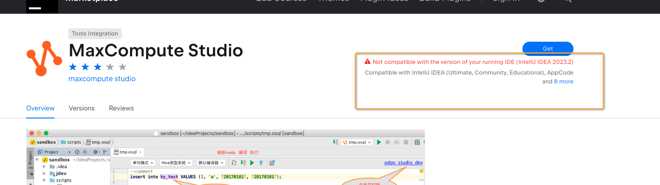
Task: Click the green Run icon beside tmp.osql configuration
Action: (x=379, y=142)
